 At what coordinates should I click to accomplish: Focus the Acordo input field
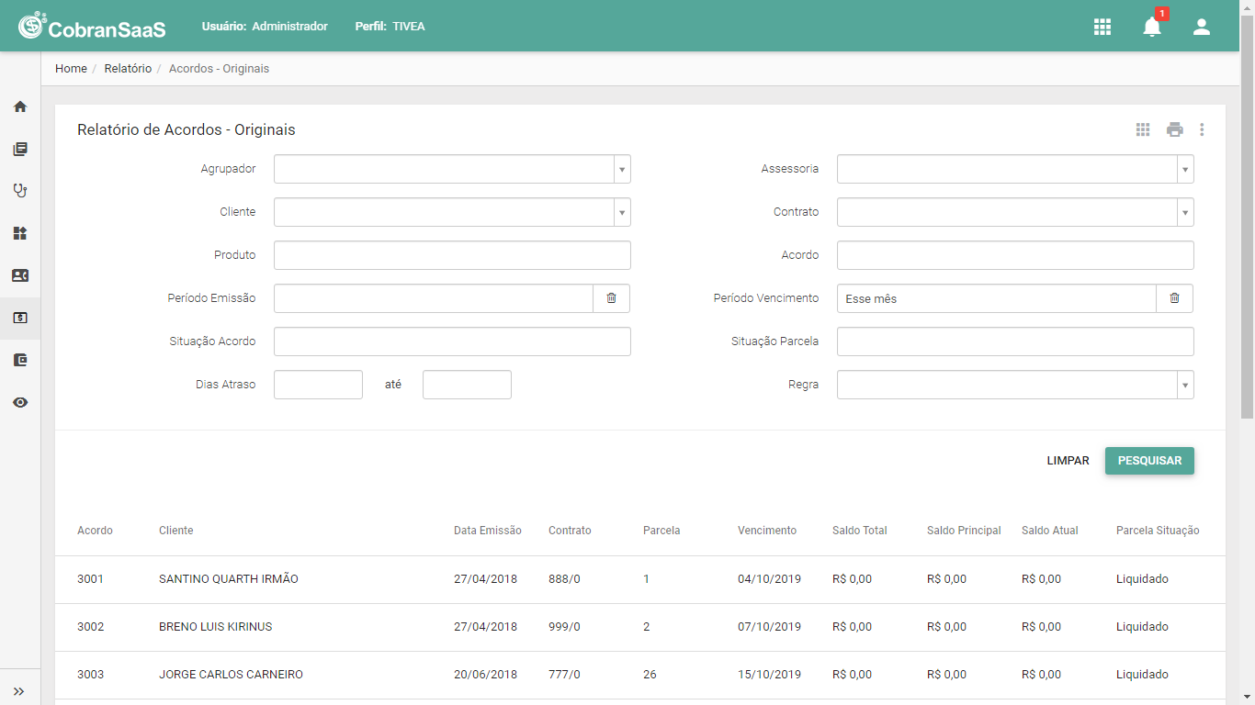click(1015, 255)
